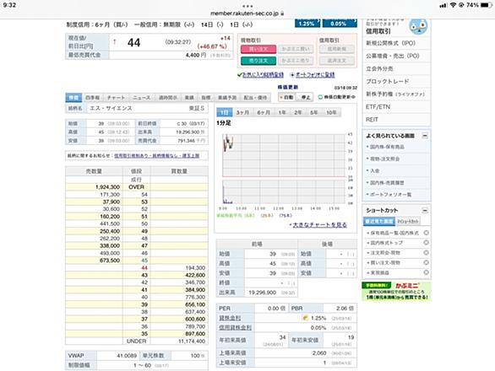
Task: Open 新規公開株式 (IPO) menu item
Action: (391, 43)
